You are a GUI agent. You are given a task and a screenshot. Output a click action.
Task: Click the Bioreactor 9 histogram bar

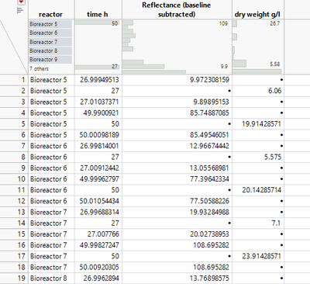[50, 60]
